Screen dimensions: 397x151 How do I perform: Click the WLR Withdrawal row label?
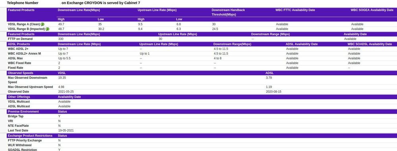(20, 145)
